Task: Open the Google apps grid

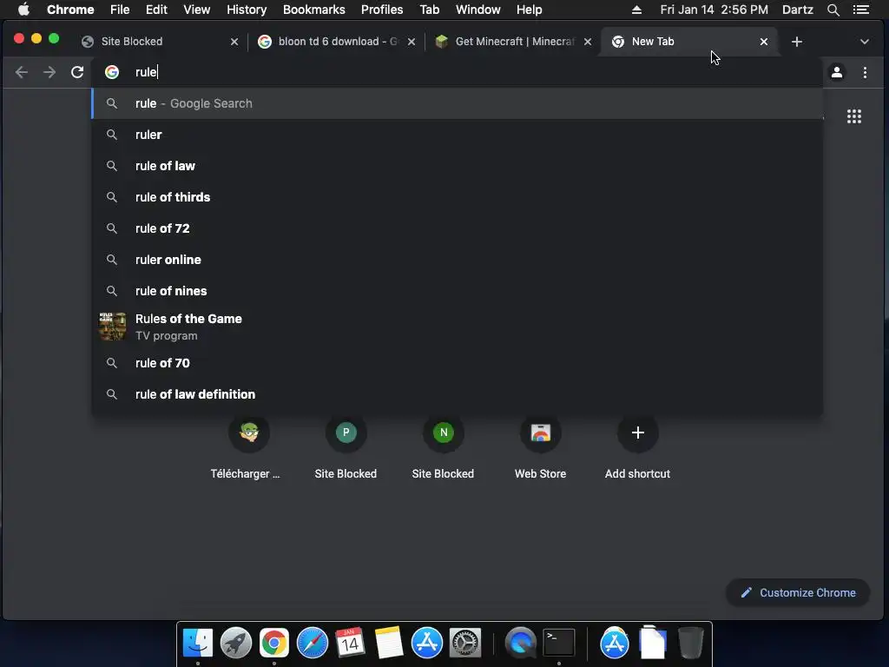Action: click(854, 116)
